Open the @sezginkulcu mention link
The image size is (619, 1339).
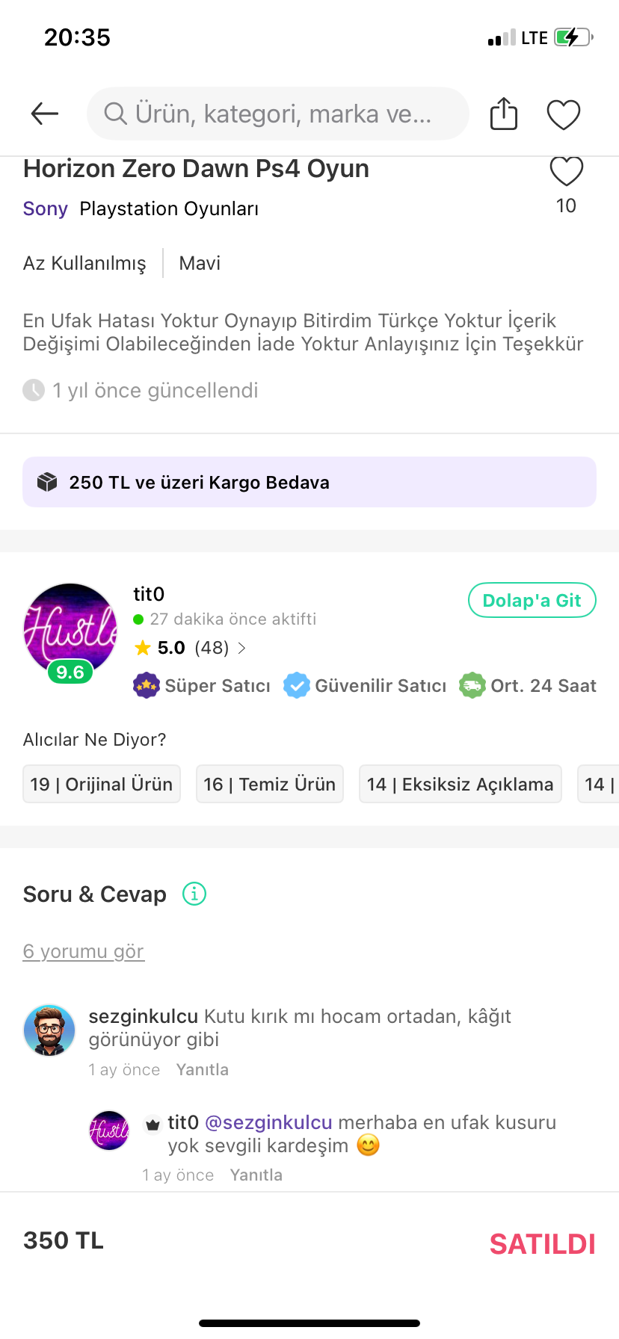coord(268,1122)
